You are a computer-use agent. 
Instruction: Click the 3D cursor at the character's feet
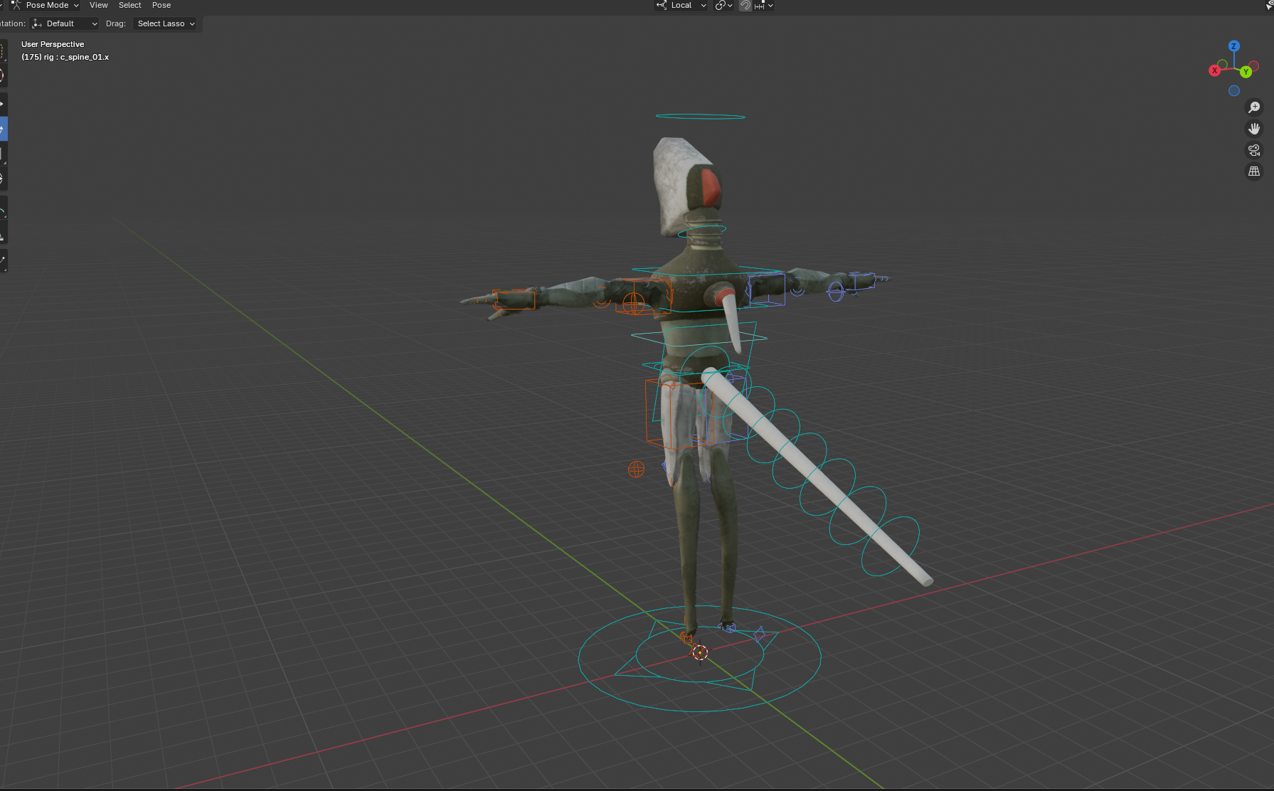tap(700, 652)
